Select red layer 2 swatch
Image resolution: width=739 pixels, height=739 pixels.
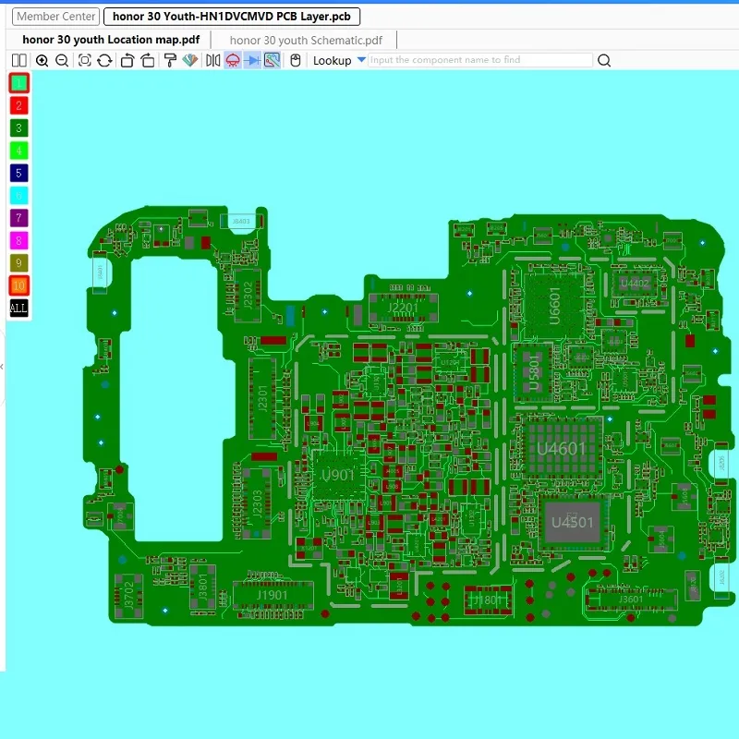(x=18, y=105)
